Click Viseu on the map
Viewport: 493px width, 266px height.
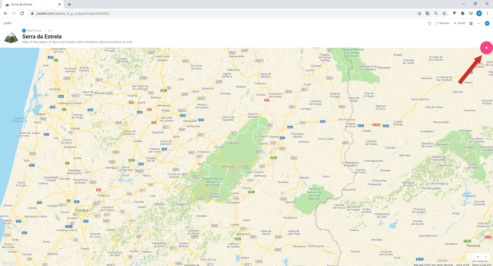166,110
